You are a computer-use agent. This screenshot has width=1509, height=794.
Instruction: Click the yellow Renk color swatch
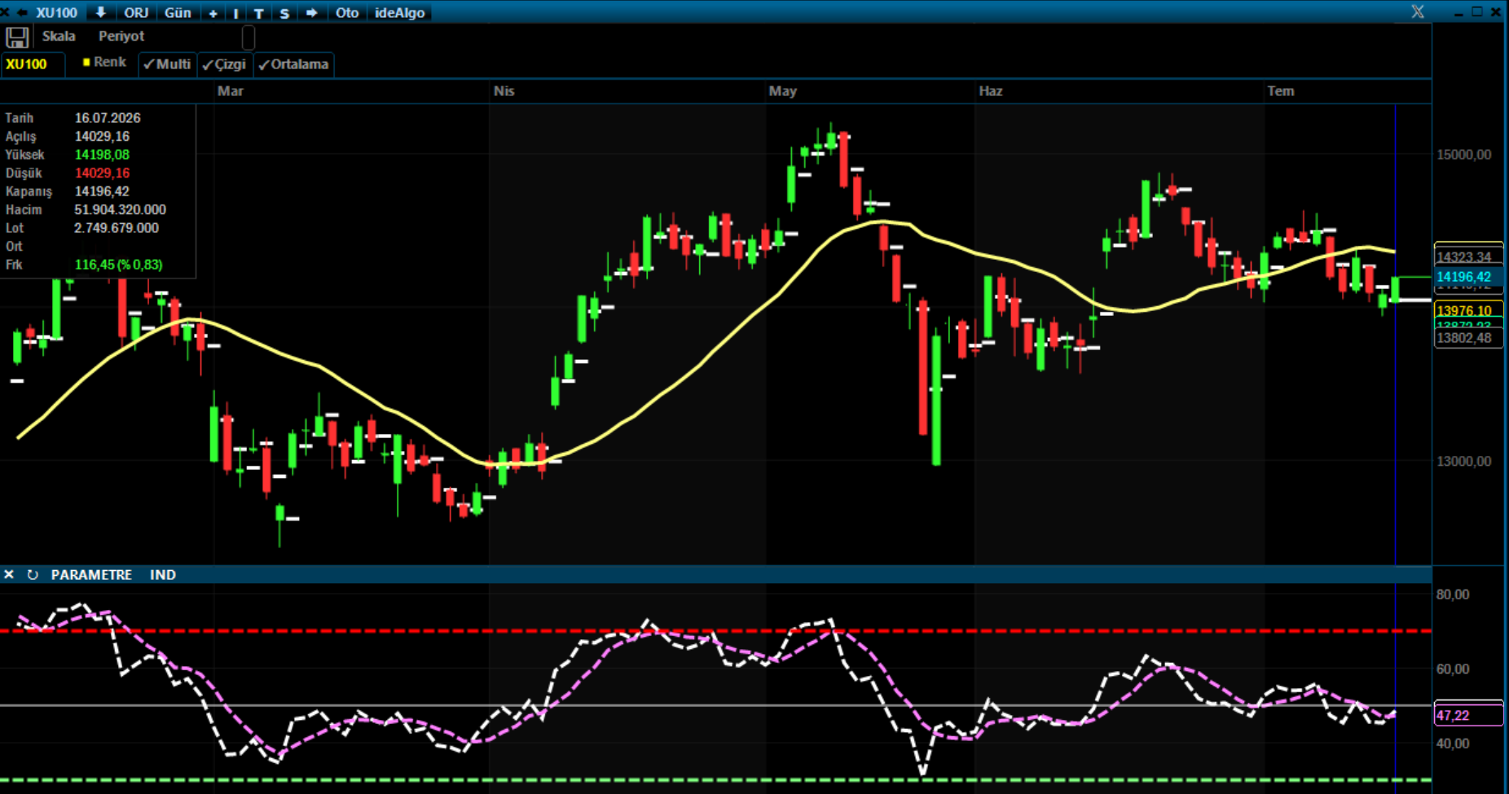86,62
